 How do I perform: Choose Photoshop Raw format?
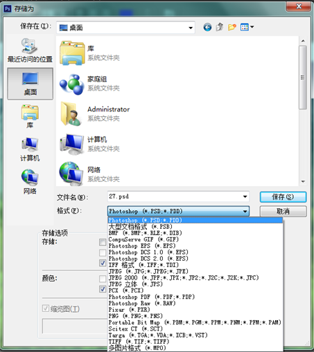[x=195, y=303]
